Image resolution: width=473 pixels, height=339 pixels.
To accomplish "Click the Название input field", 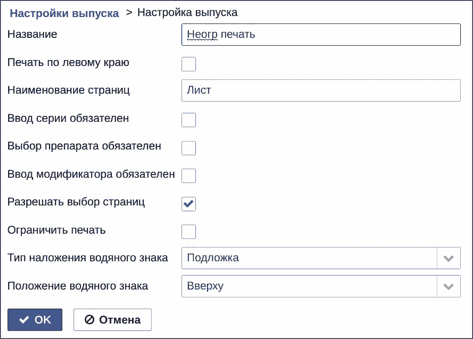I will click(x=321, y=34).
